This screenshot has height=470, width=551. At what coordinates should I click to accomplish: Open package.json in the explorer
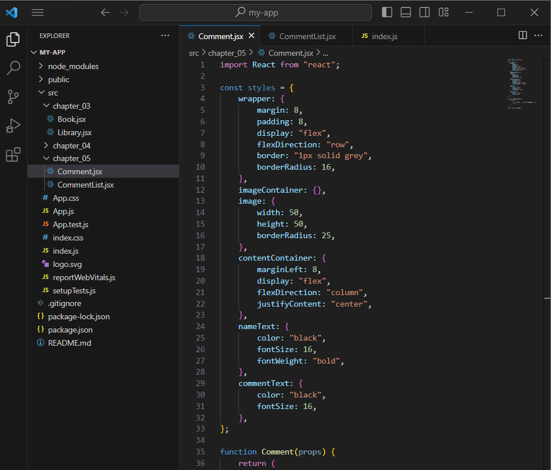[70, 330]
